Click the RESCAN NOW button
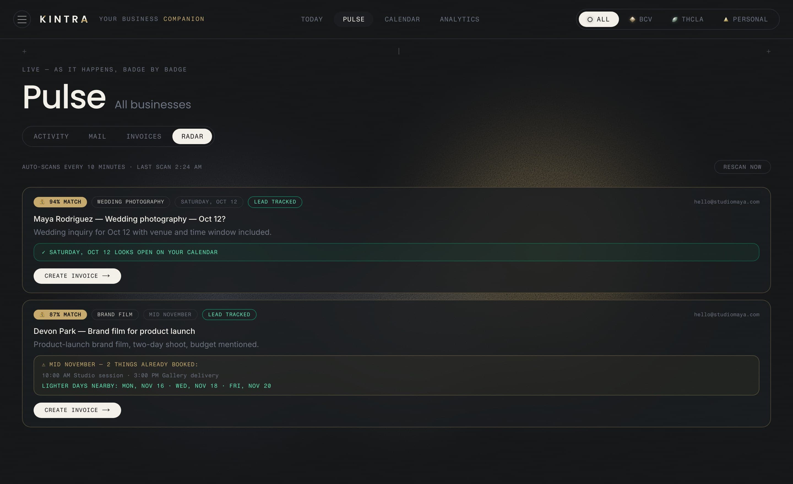The image size is (793, 484). [x=742, y=167]
